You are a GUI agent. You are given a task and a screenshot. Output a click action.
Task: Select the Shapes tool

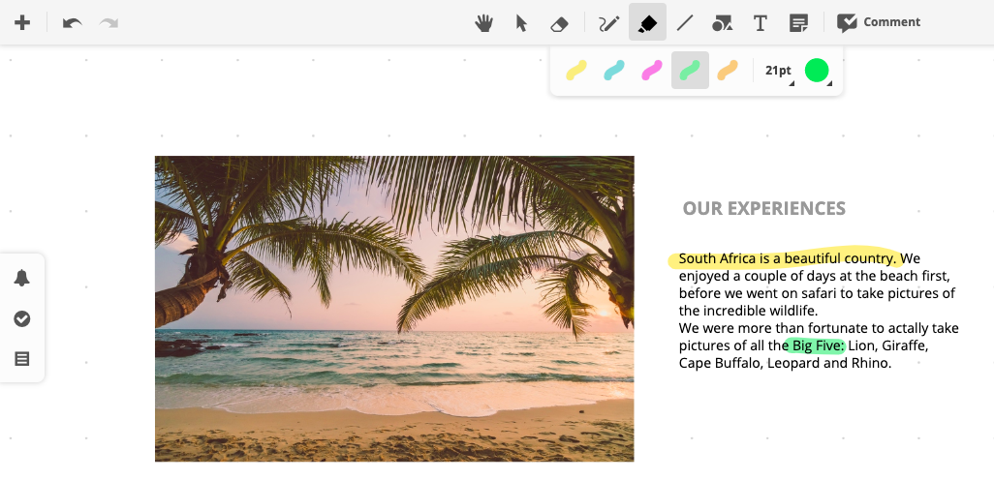(x=722, y=24)
